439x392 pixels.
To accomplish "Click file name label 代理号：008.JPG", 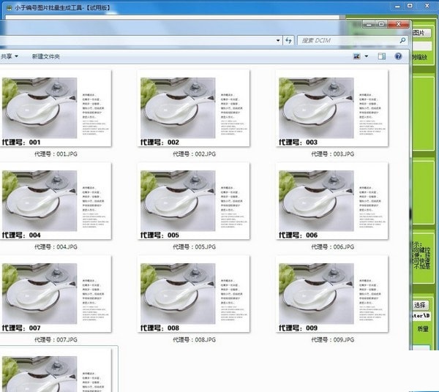I will pyautogui.click(x=194, y=339).
